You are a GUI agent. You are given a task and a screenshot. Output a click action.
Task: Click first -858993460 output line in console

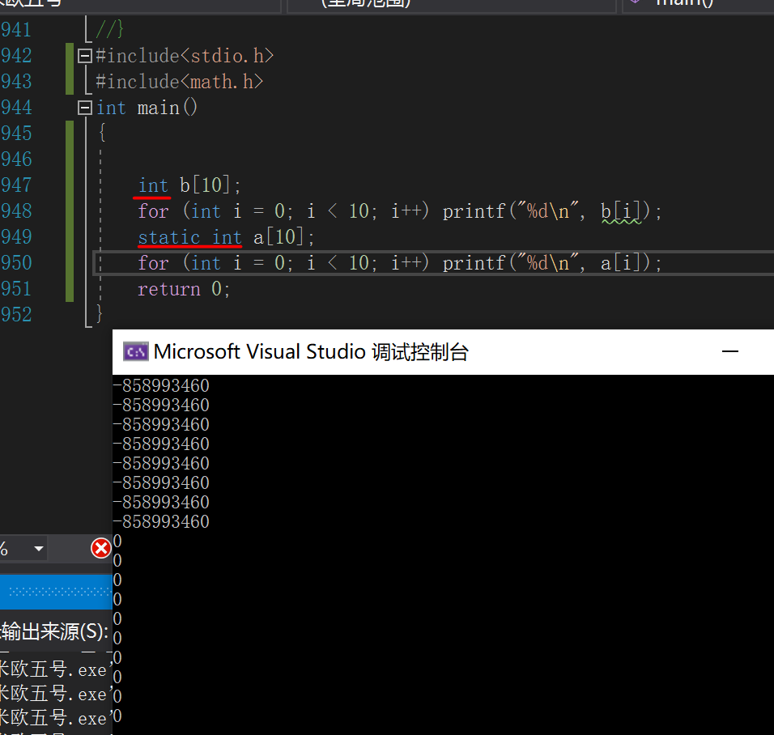pos(161,385)
